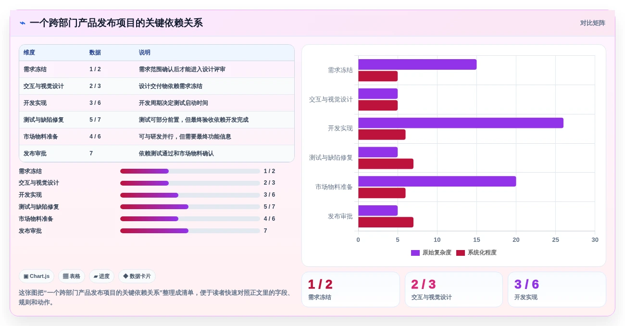This screenshot has height=326, width=625.
Task: Click the 5 / 7 table value
Action: point(95,120)
